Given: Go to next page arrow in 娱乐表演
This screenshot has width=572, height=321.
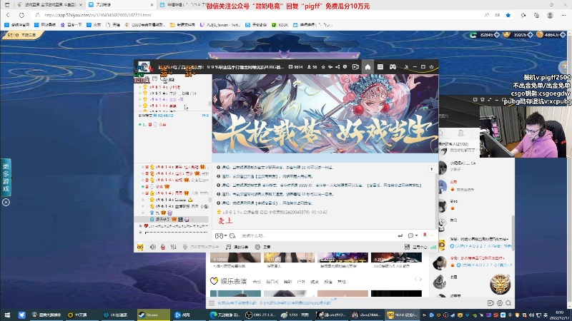Looking at the screenshot, I should [420, 279].
